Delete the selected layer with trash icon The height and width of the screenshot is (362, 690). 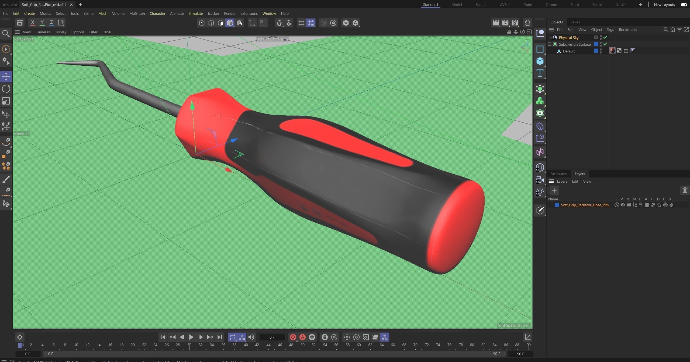pyautogui.click(x=685, y=190)
